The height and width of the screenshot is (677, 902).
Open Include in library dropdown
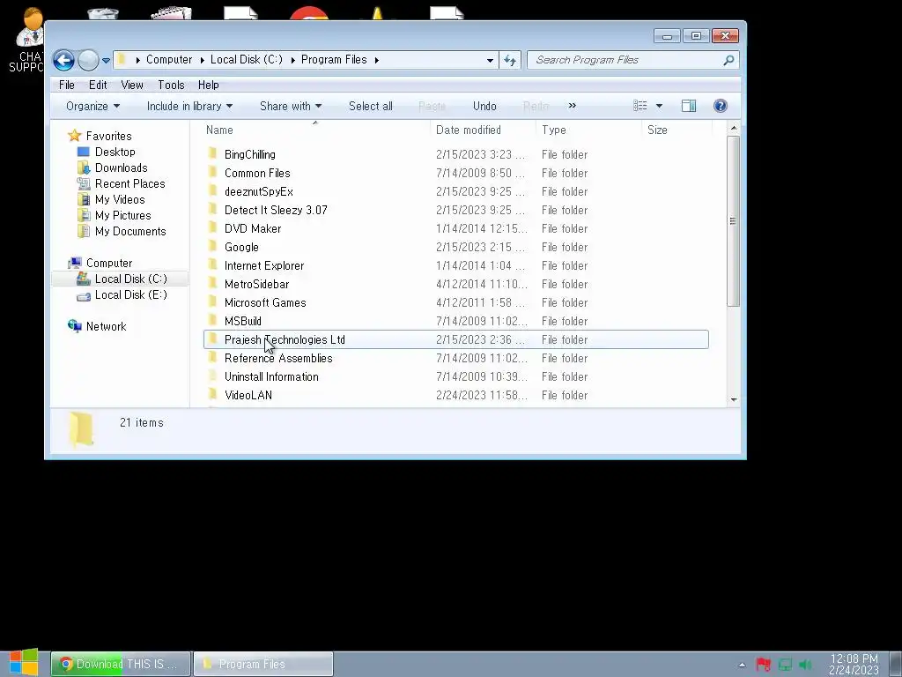190,106
